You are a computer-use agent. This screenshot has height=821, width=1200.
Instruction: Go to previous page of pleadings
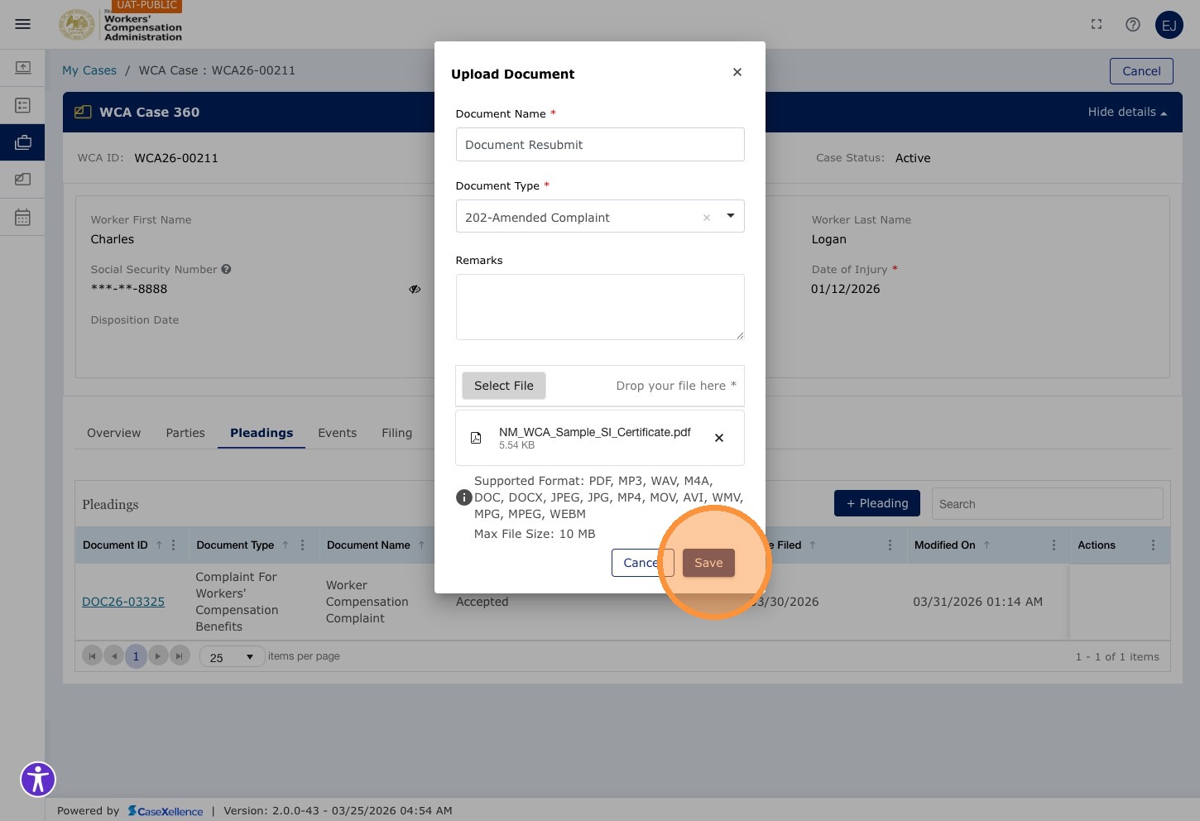114,656
